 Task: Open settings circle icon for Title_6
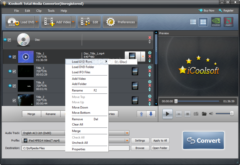(150, 82)
